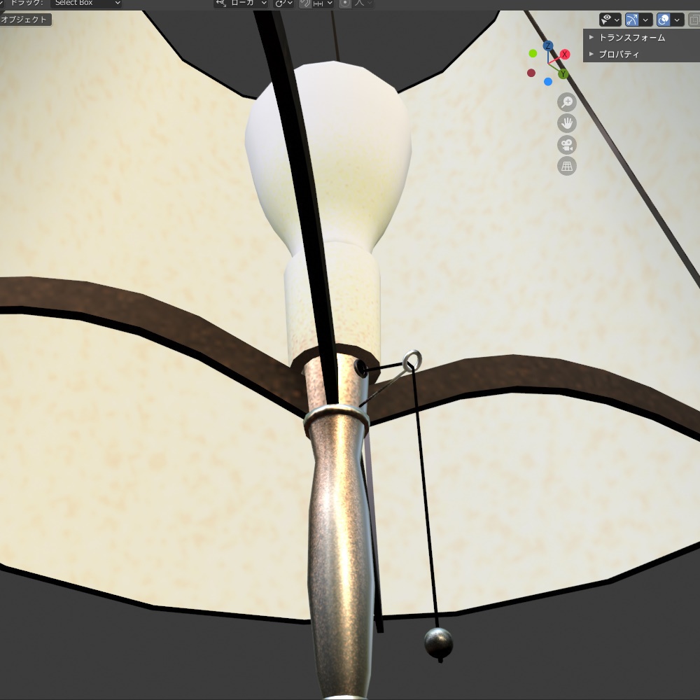The width and height of the screenshot is (700, 700).
Task: Toggle proportional editing in the header
Action: [346, 3]
